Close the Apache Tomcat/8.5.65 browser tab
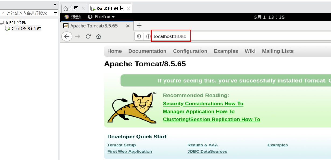 [x=128, y=26]
